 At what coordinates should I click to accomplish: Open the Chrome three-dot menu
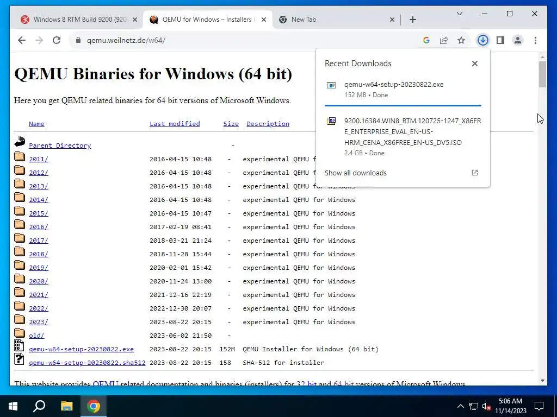coord(535,40)
